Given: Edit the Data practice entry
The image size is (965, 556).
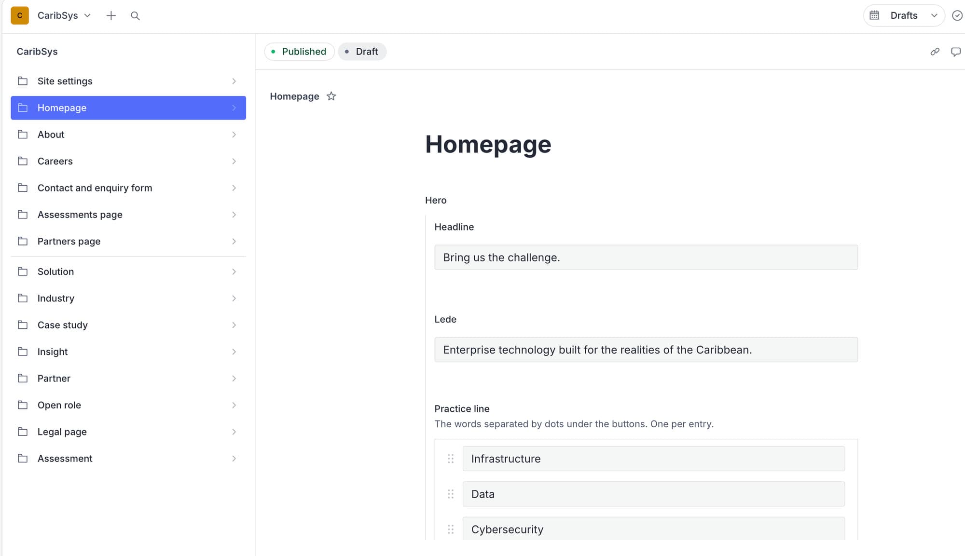Looking at the screenshot, I should pos(654,494).
